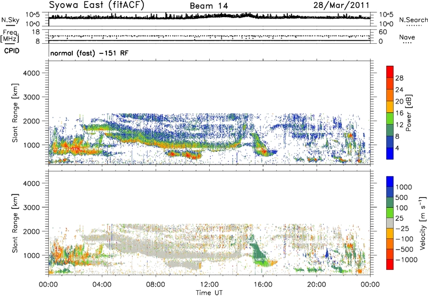Click the 4000 km tick on the power panel

(x=32, y=73)
